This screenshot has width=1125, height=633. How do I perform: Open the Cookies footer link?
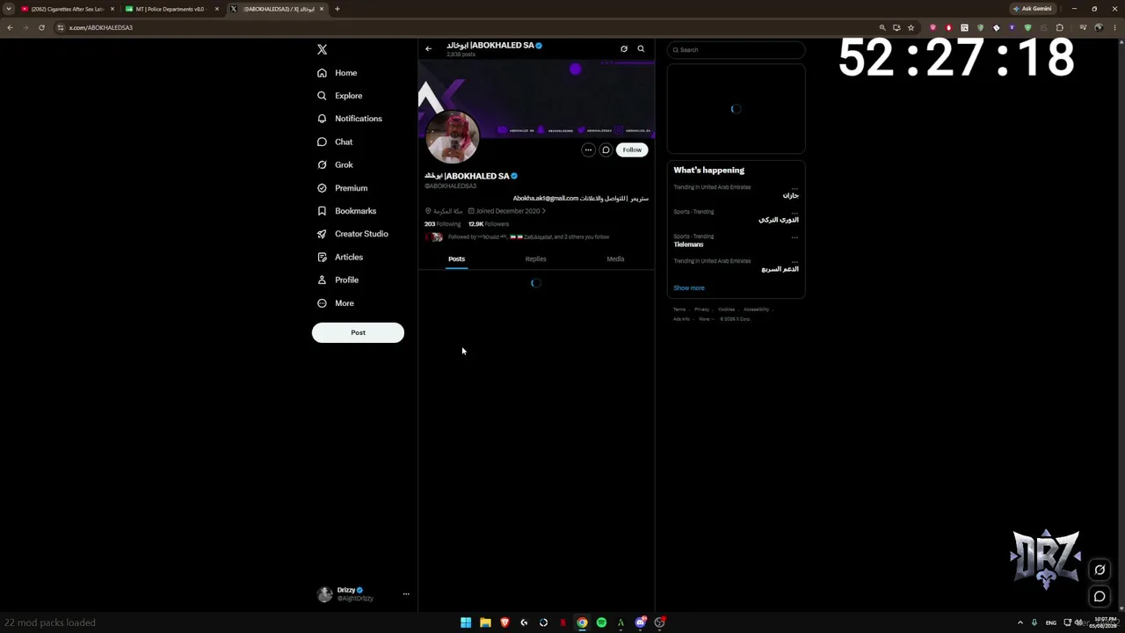tap(726, 309)
